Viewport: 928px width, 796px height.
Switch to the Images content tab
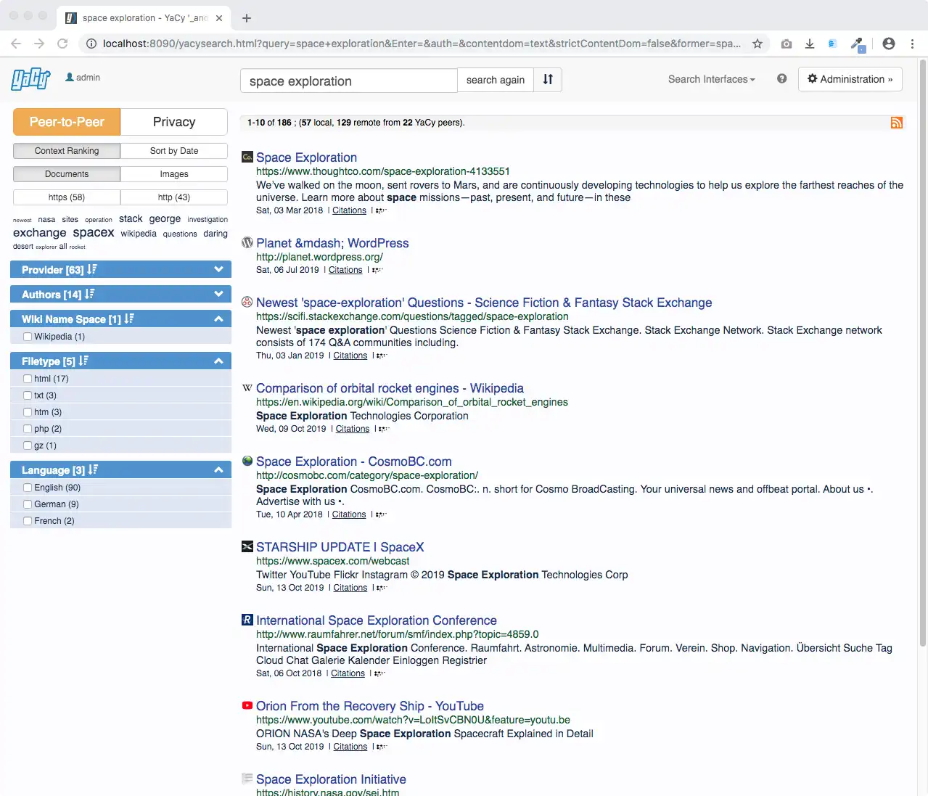pyautogui.click(x=174, y=174)
